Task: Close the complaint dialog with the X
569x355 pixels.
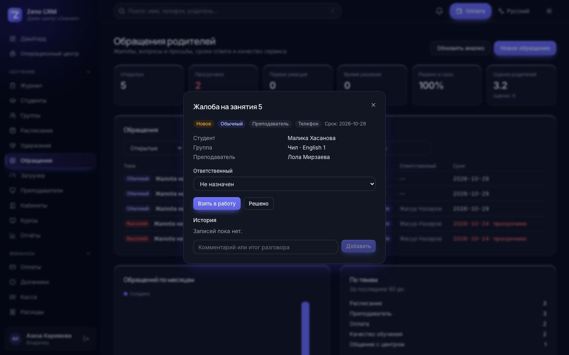Action: pos(373,105)
